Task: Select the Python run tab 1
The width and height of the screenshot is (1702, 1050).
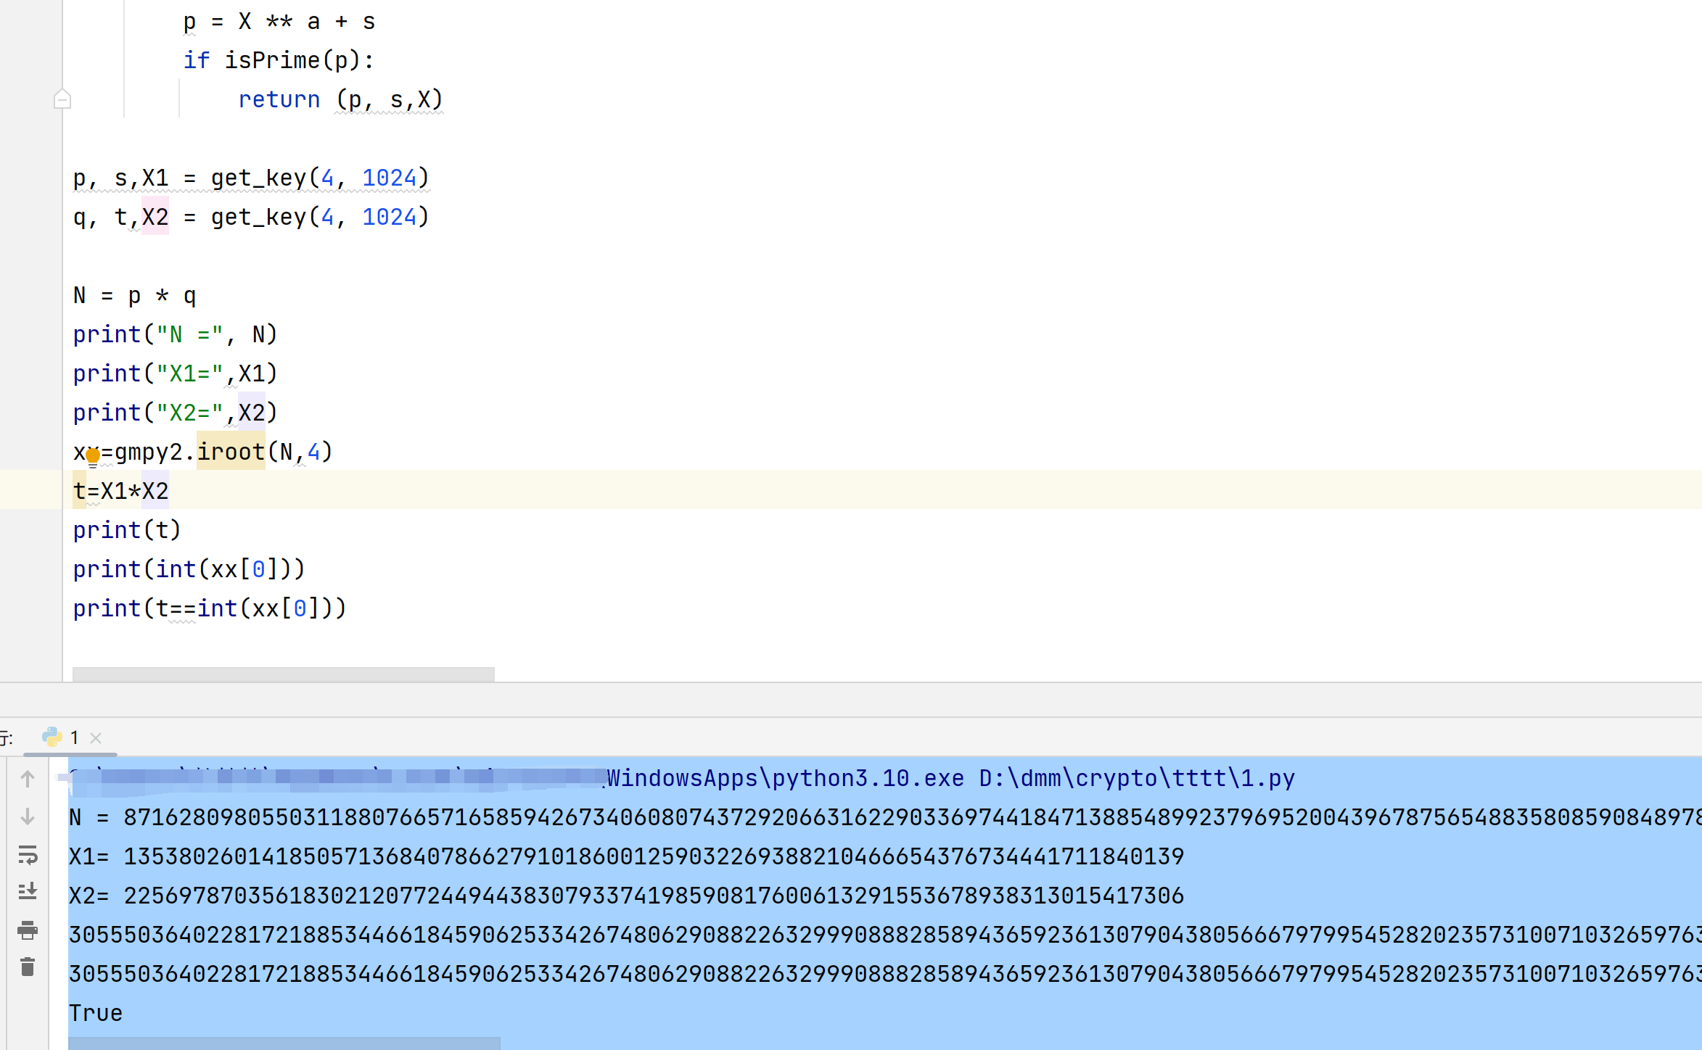Action: click(x=70, y=738)
